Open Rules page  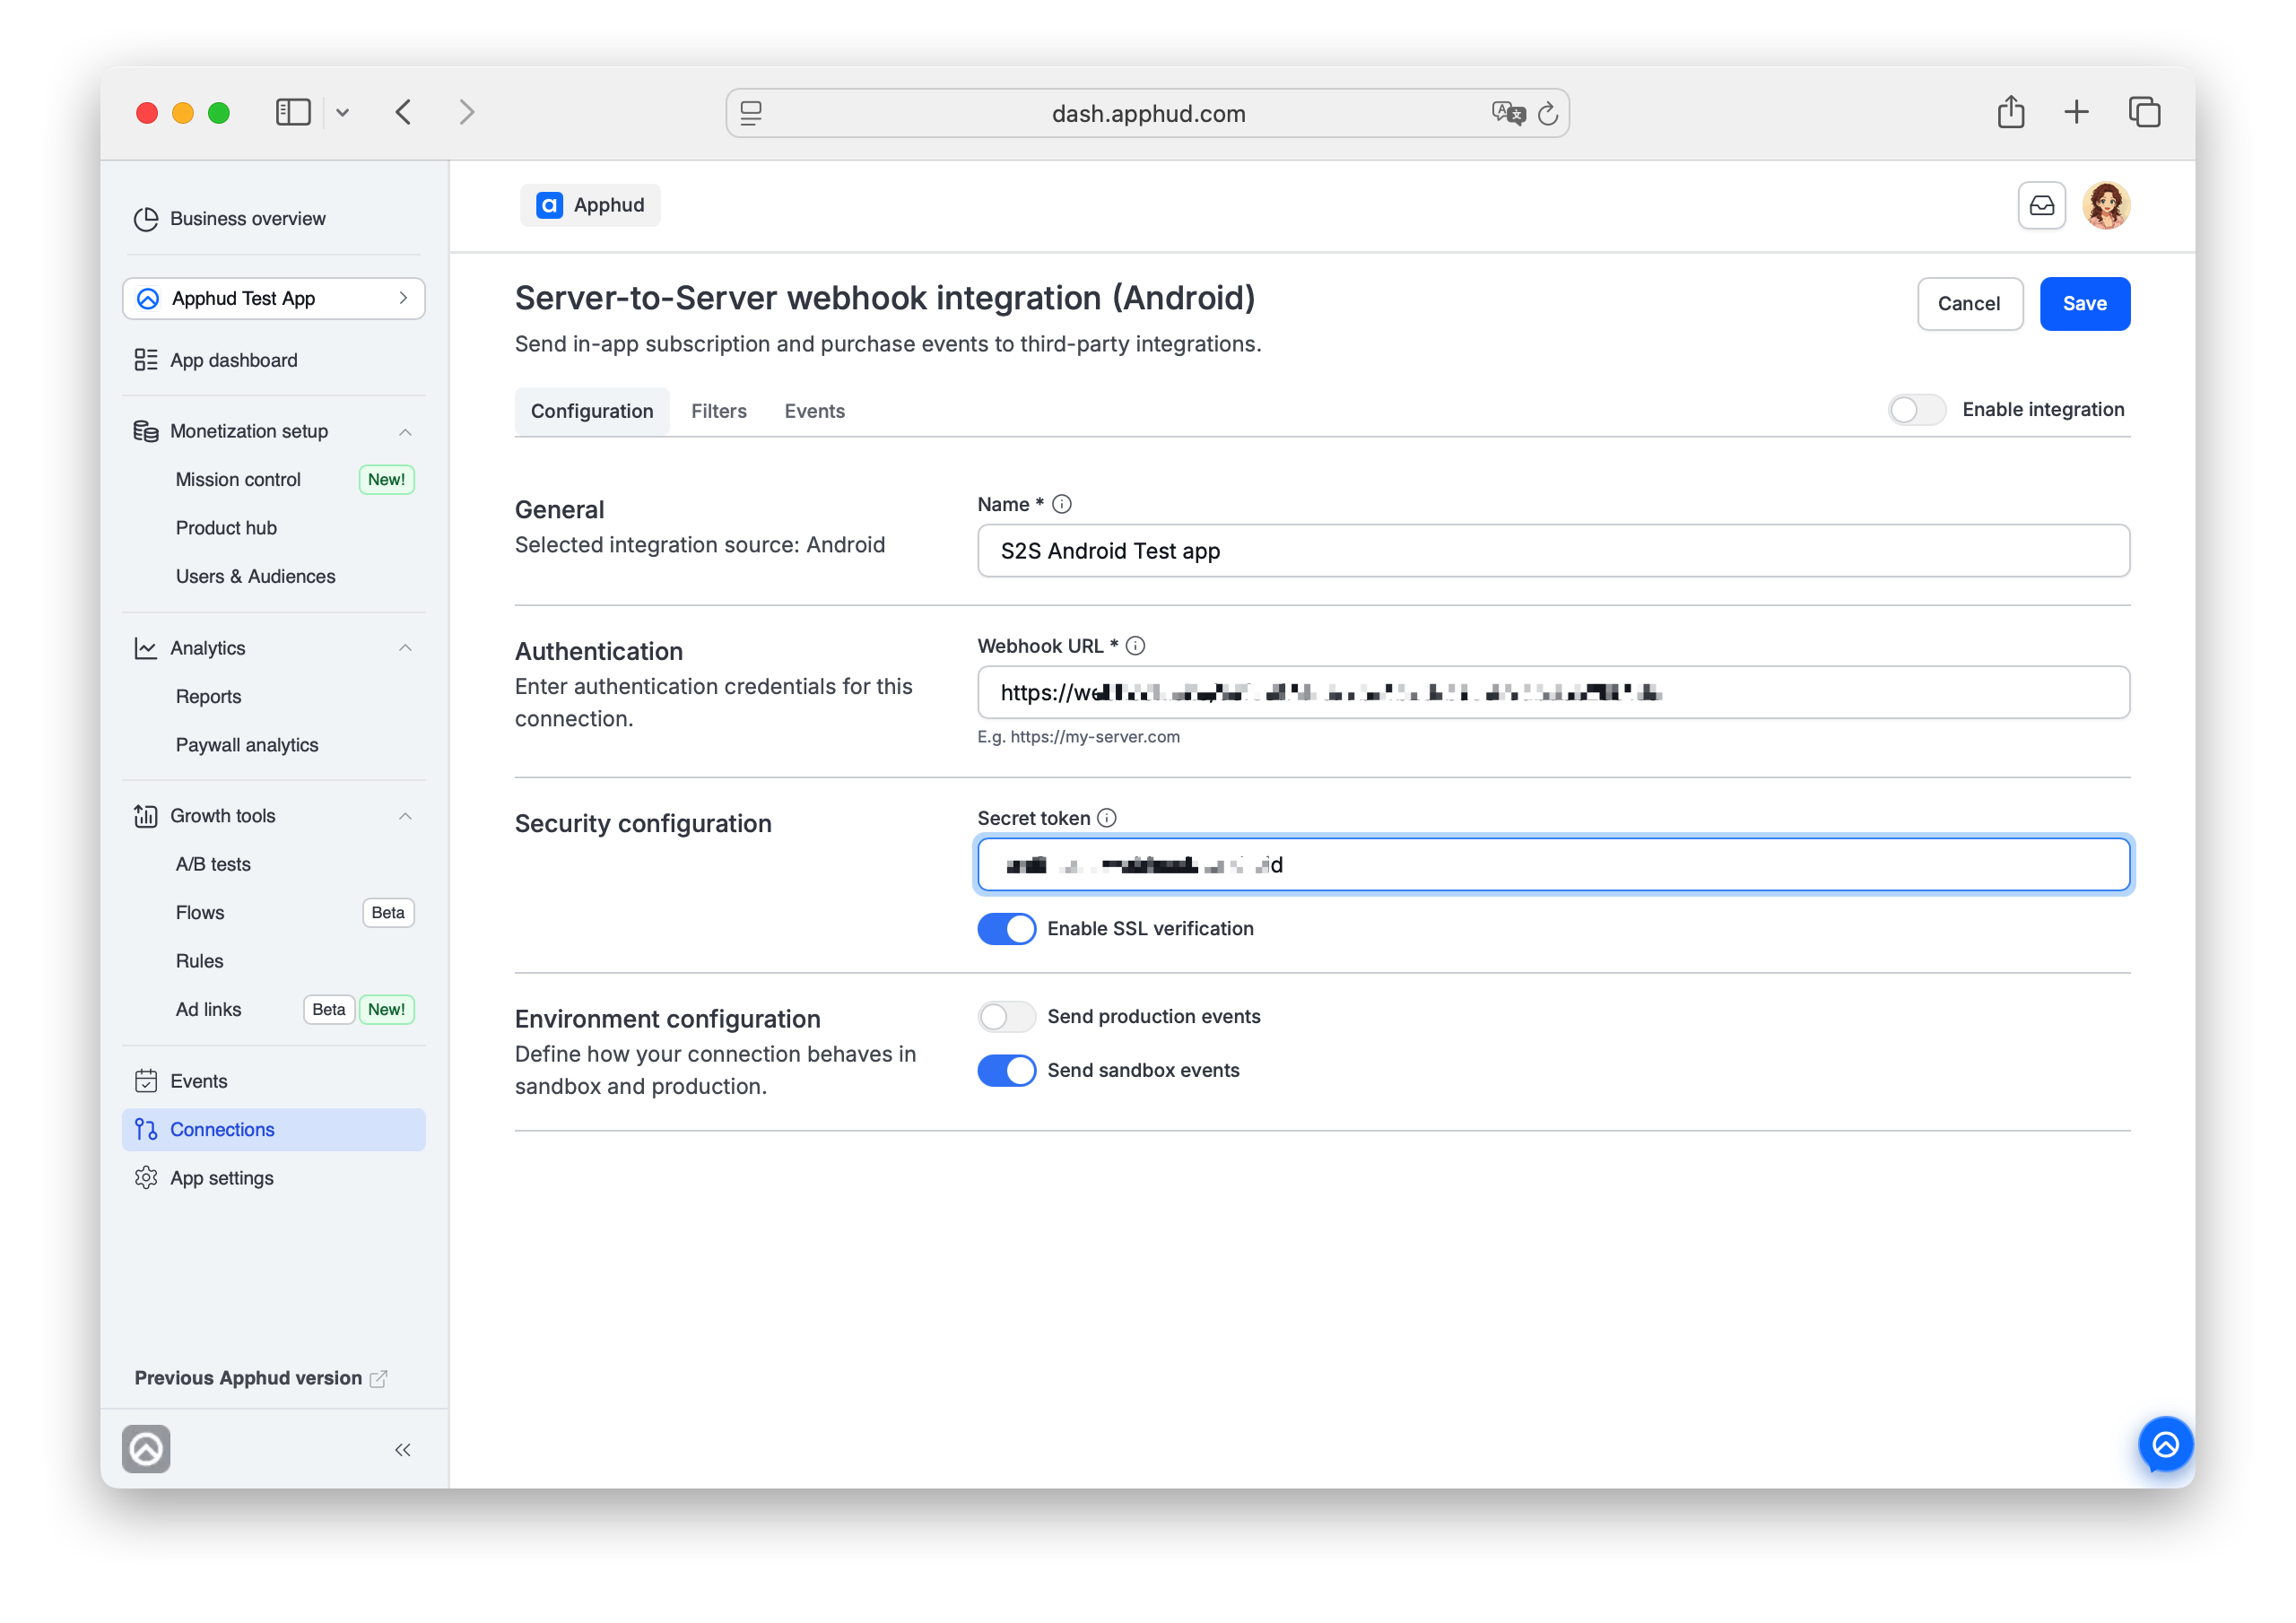(200, 960)
